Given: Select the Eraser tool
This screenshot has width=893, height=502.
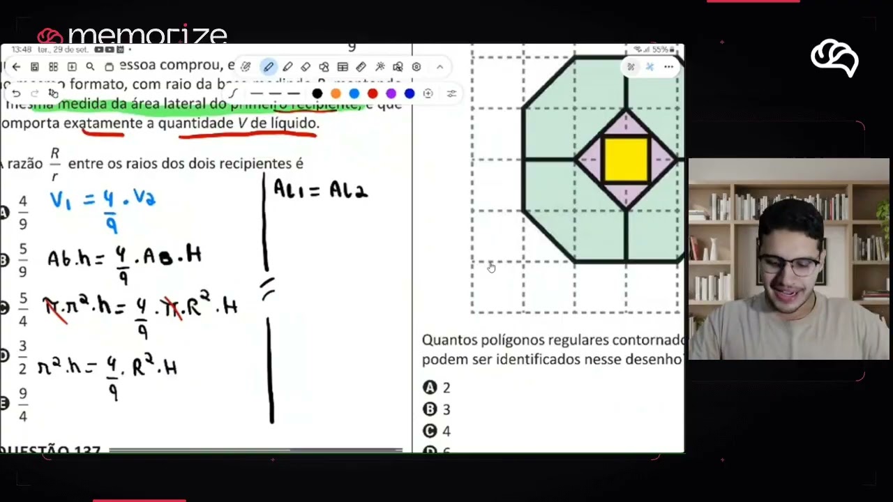Looking at the screenshot, I should 306,67.
